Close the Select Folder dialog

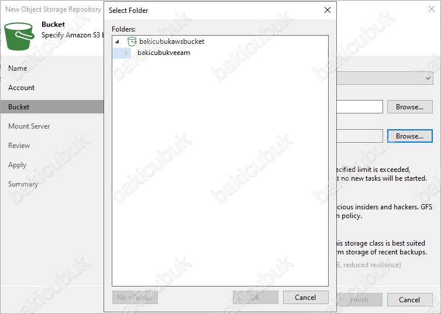[x=328, y=10]
